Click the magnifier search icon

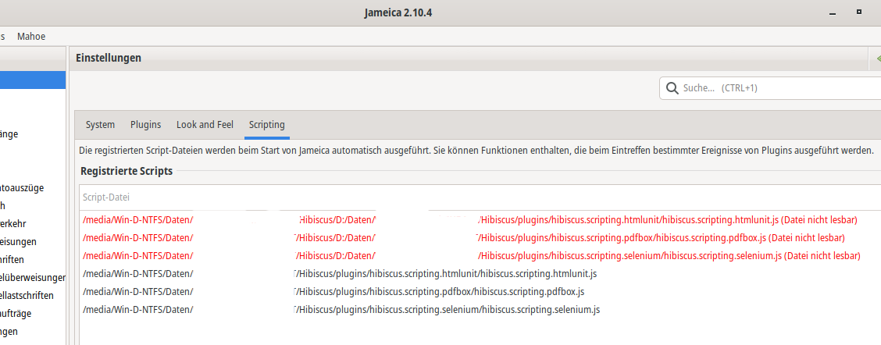coord(672,88)
